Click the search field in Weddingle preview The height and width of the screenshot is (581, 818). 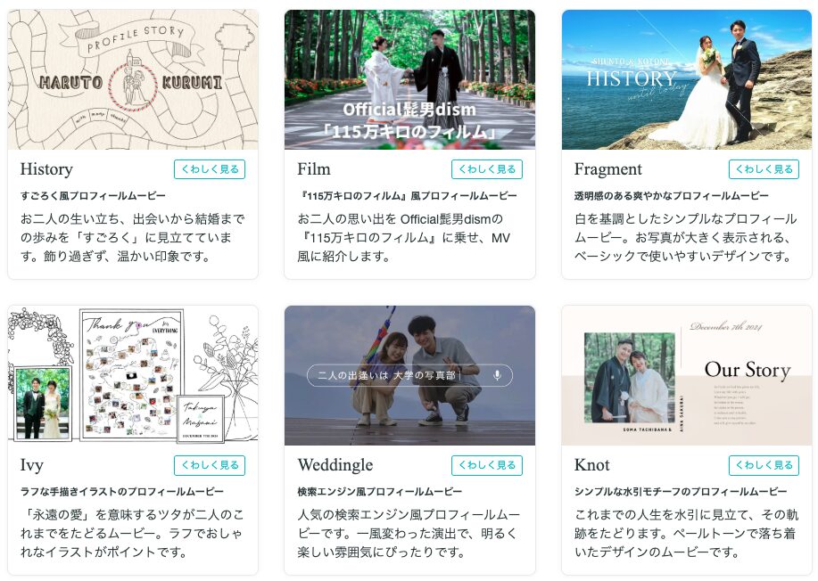pyautogui.click(x=409, y=375)
